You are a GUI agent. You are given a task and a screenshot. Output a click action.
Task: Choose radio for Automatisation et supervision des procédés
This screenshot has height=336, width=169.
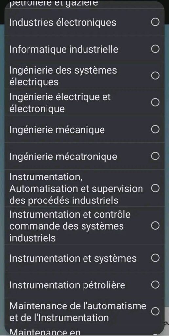click(155, 188)
